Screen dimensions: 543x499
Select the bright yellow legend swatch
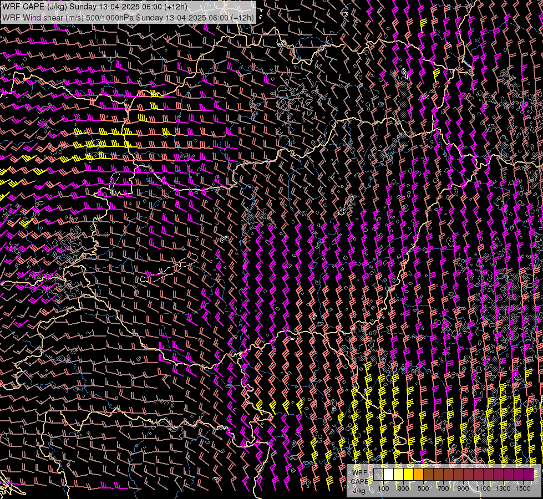pyautogui.click(x=409, y=474)
